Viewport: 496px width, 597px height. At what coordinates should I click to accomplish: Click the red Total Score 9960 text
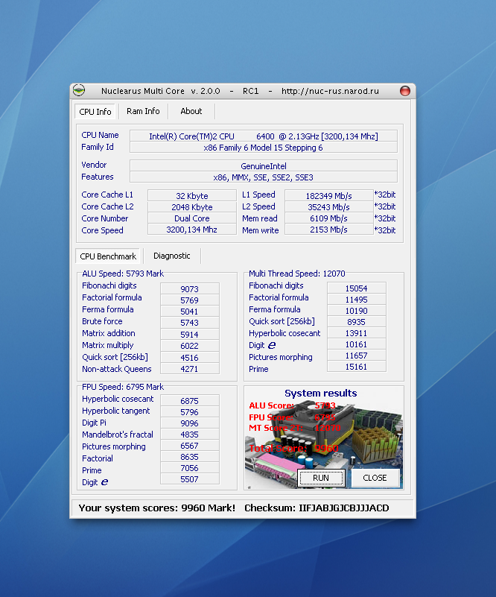[x=293, y=448]
